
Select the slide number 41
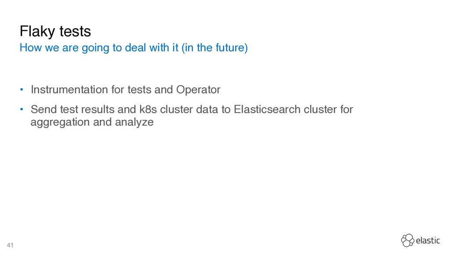click(10, 245)
